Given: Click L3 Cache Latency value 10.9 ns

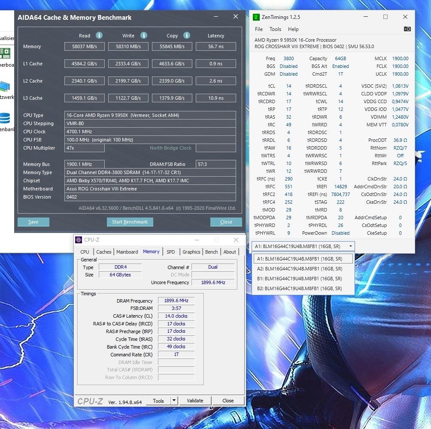Looking at the screenshot, I should click(x=216, y=98).
